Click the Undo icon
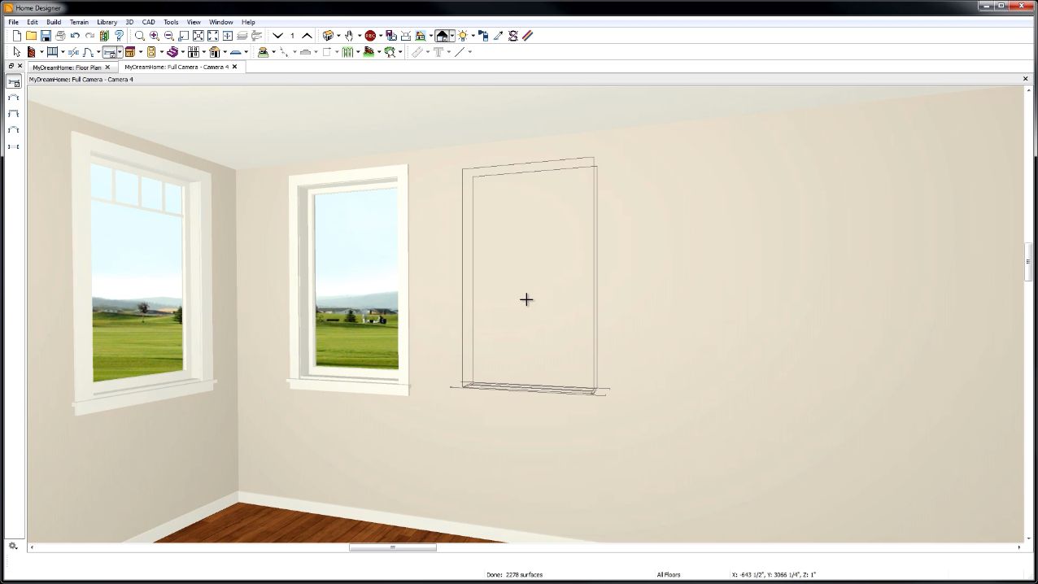 pyautogui.click(x=76, y=35)
